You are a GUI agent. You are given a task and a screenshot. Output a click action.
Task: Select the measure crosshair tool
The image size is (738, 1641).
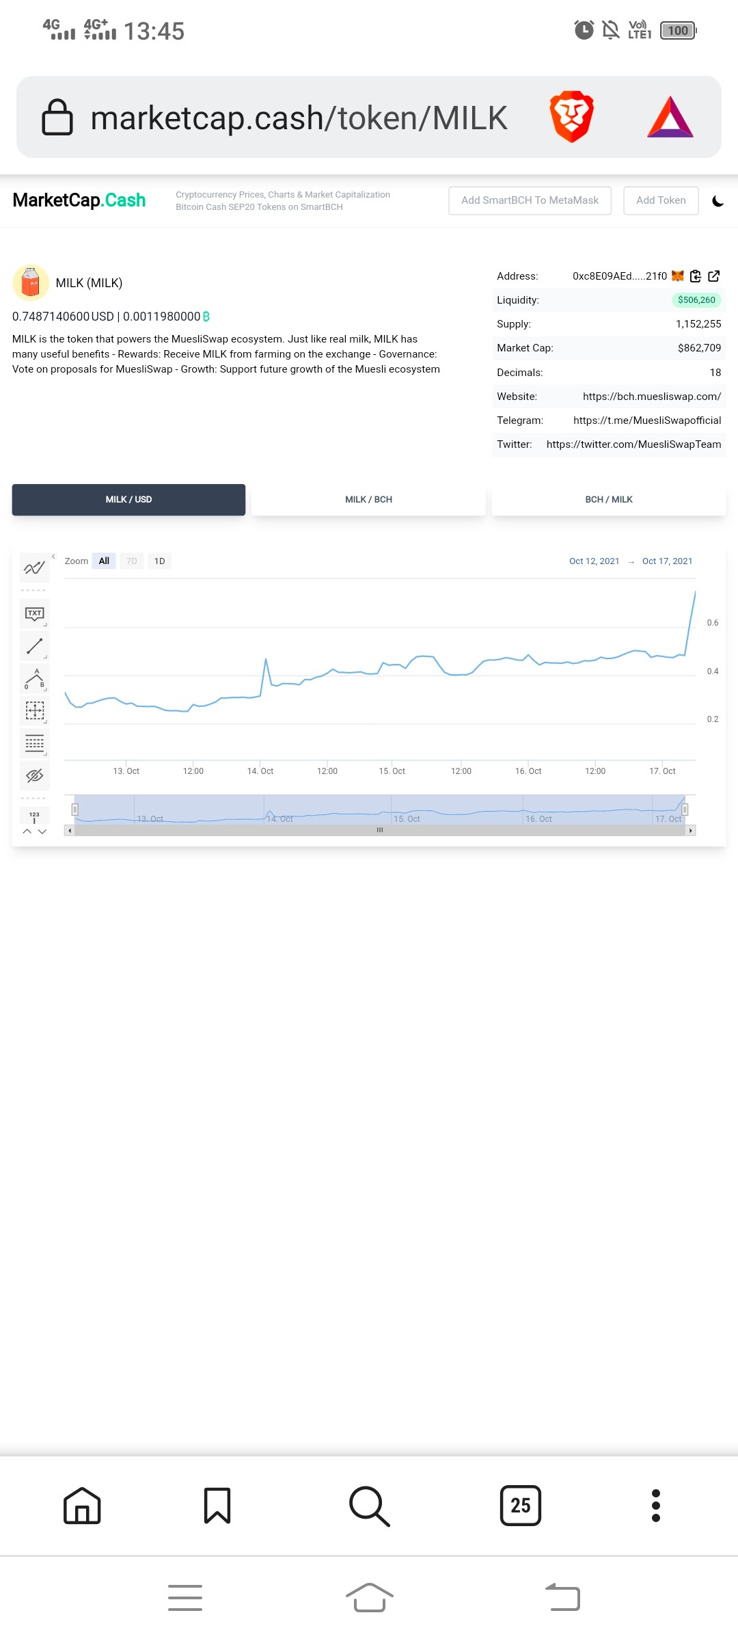click(x=35, y=710)
